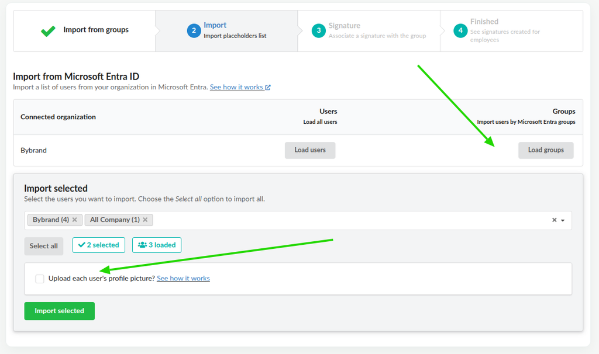Click the Users column header
This screenshot has width=599, height=354.
coord(329,112)
